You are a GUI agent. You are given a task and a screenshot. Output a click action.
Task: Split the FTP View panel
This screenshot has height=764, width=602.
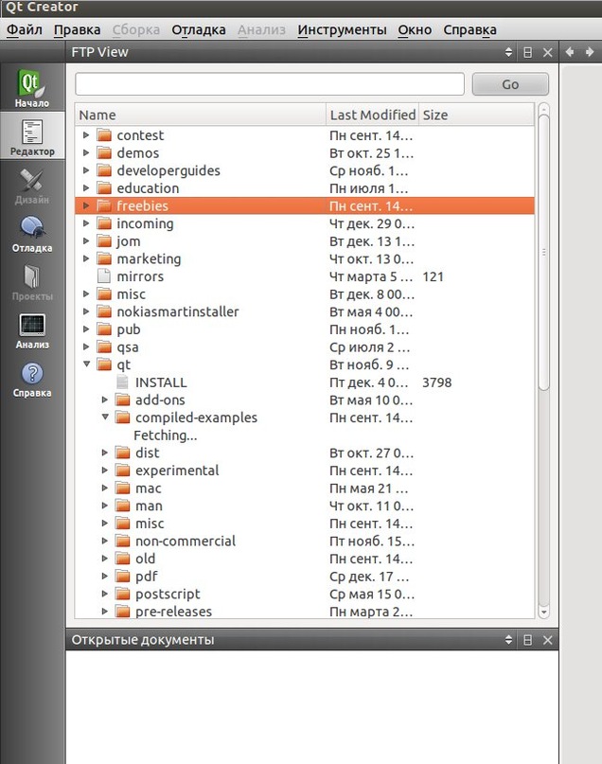pyautogui.click(x=527, y=52)
